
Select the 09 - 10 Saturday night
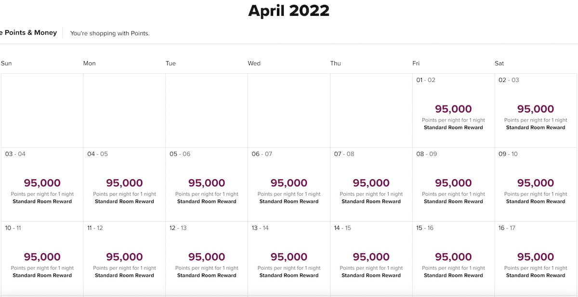(536, 185)
